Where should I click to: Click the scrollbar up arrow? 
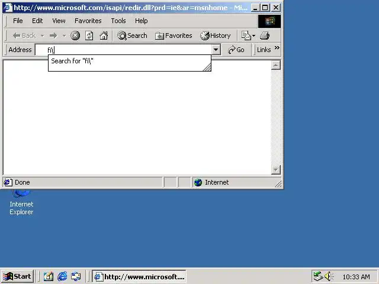(x=276, y=65)
